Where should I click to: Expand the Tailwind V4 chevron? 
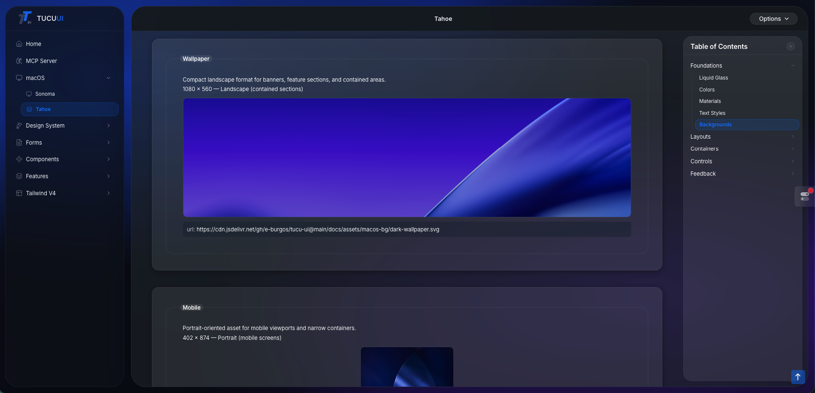pyautogui.click(x=108, y=193)
